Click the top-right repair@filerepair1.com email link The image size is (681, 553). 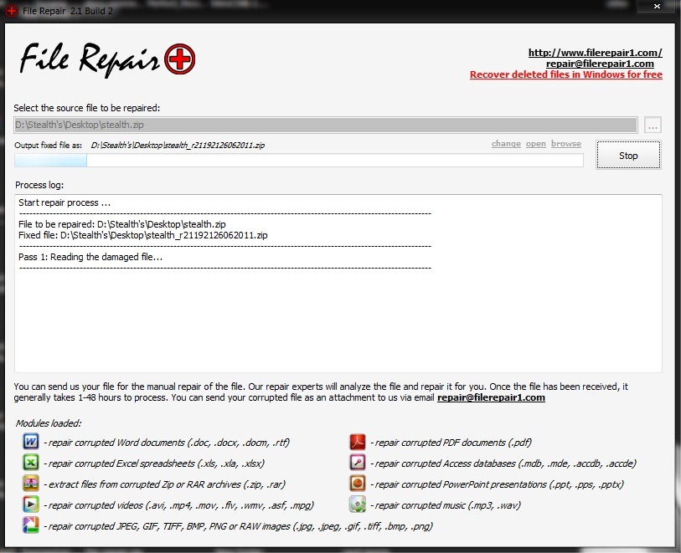click(x=600, y=64)
